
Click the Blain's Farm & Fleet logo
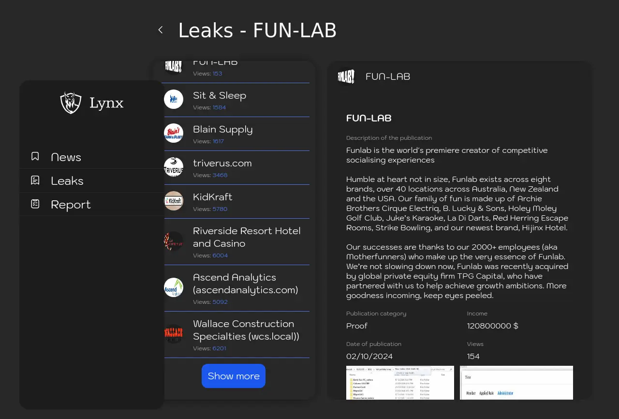[174, 133]
